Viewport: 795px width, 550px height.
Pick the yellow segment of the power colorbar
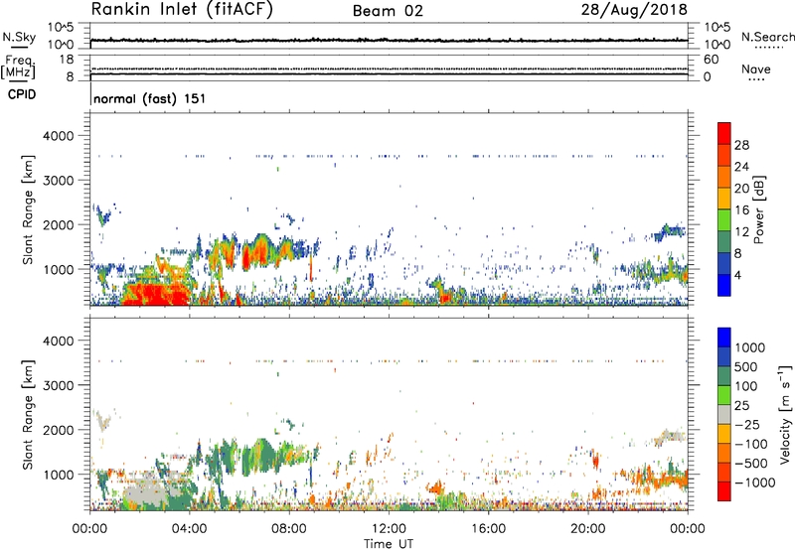724,198
